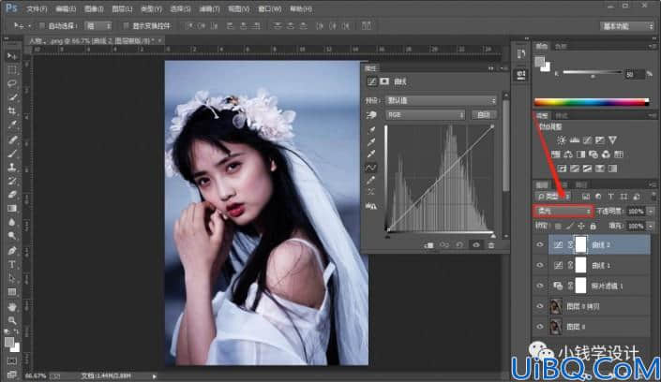Select the Move tool in the toolbox

tap(12, 55)
